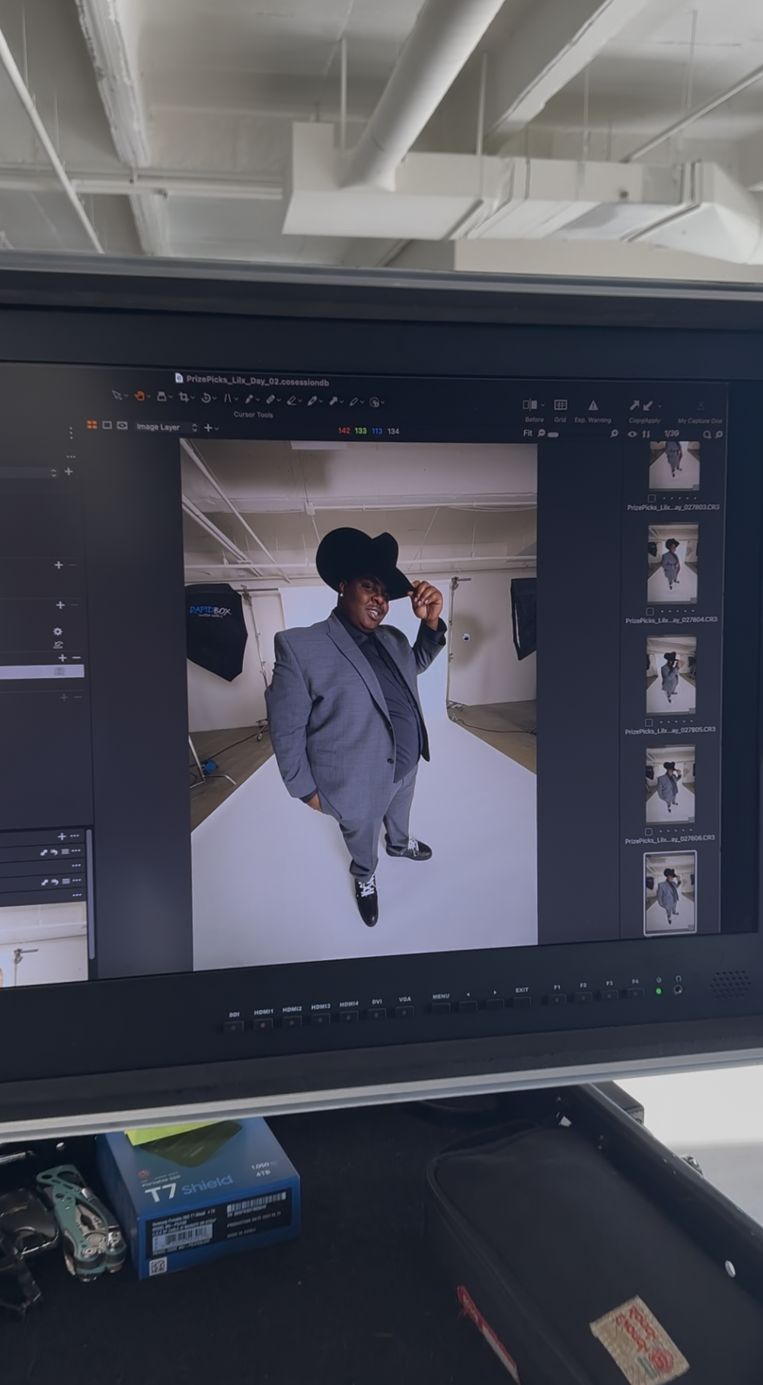The width and height of the screenshot is (763, 1385).
Task: Activate the orange Pan hand tool
Action: [x=139, y=396]
